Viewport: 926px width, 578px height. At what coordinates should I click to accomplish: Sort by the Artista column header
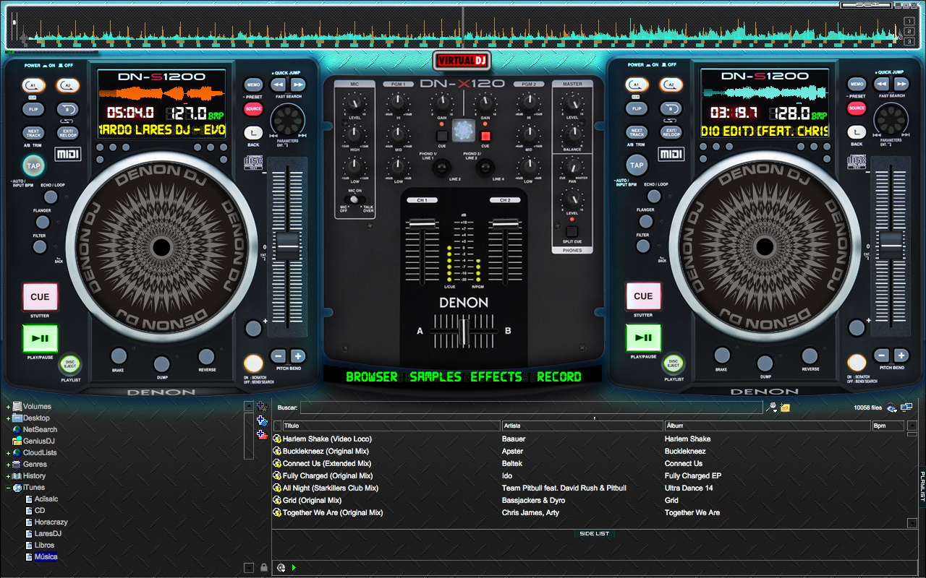[x=582, y=426]
